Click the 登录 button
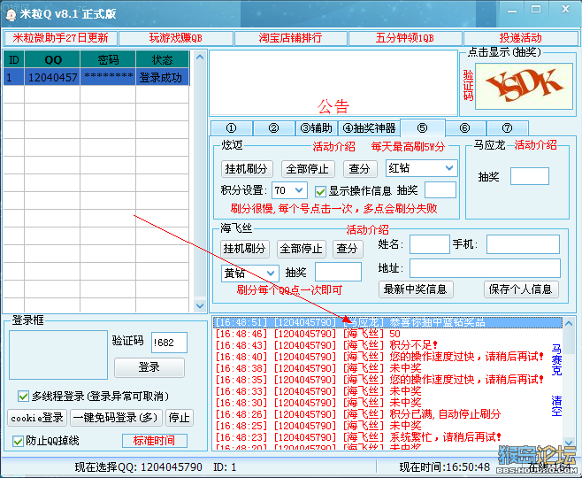This screenshot has width=582, height=478. (x=149, y=367)
